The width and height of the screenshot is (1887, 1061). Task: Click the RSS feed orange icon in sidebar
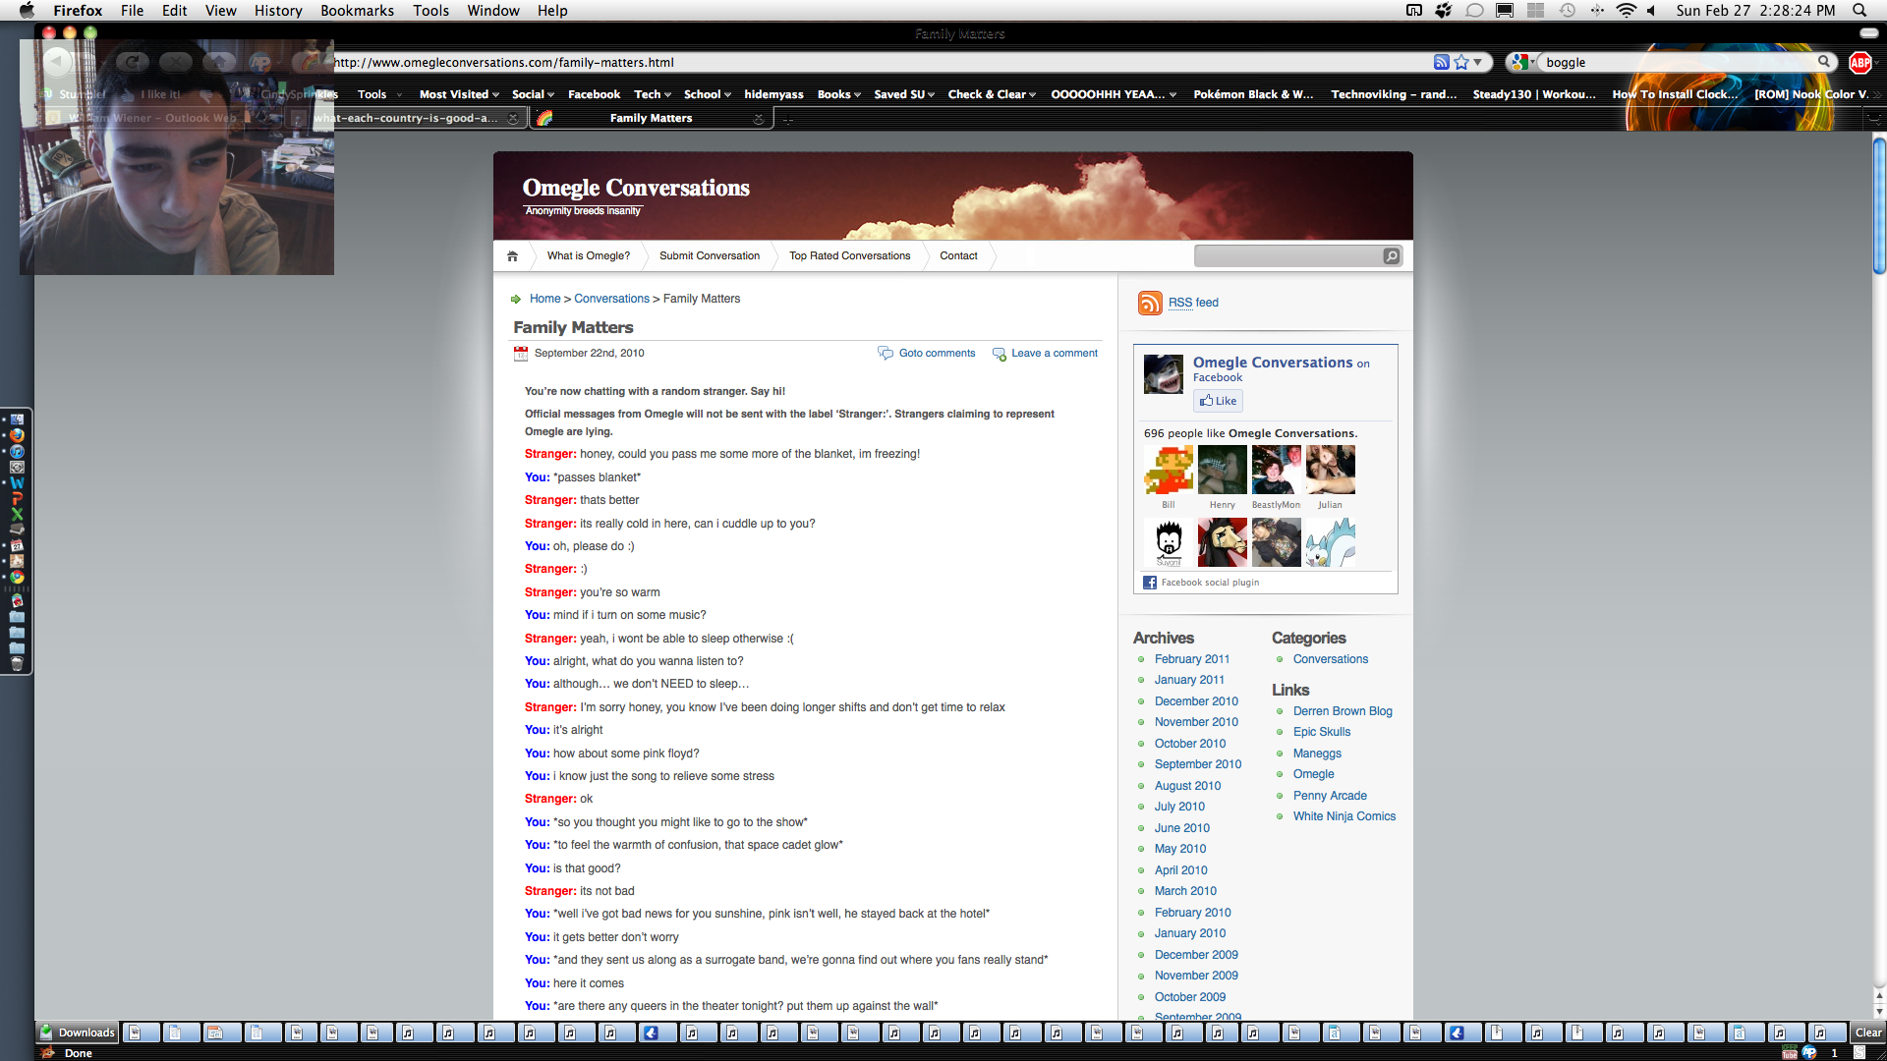[x=1149, y=303]
